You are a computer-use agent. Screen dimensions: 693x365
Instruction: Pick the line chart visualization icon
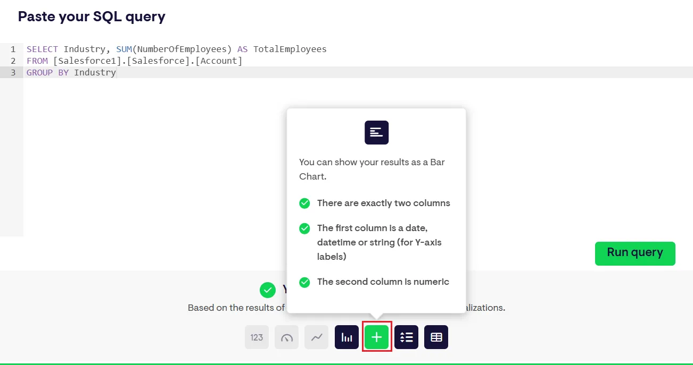pyautogui.click(x=317, y=337)
